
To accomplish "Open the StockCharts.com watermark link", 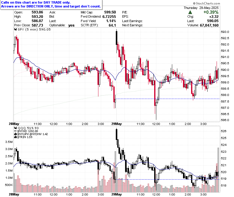I will (206, 3).
